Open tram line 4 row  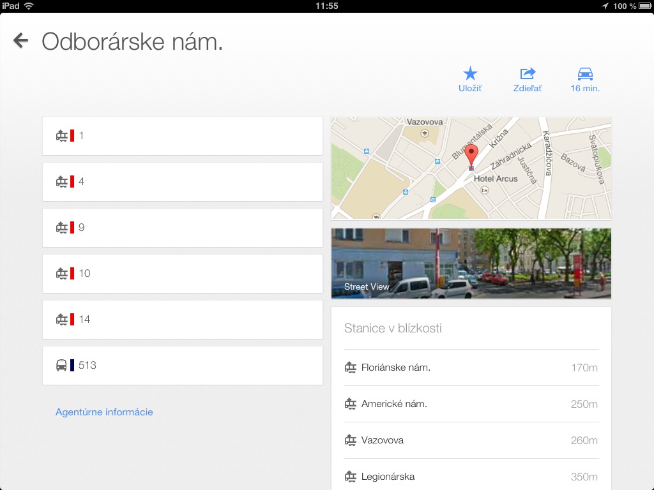(x=183, y=182)
